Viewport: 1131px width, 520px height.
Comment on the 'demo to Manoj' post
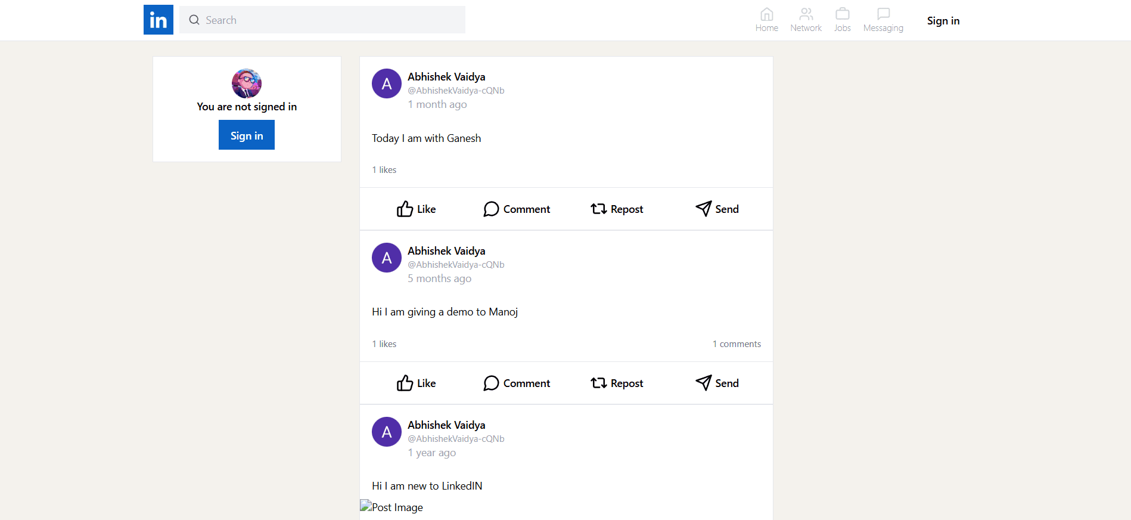(x=516, y=383)
